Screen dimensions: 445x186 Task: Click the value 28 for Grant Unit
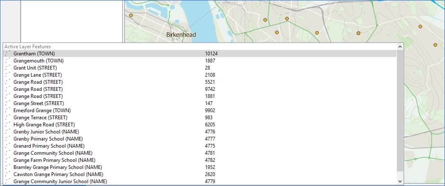pyautogui.click(x=208, y=68)
